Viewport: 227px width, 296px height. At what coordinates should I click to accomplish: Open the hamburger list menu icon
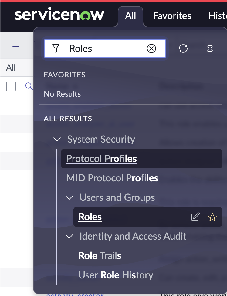pos(16,45)
